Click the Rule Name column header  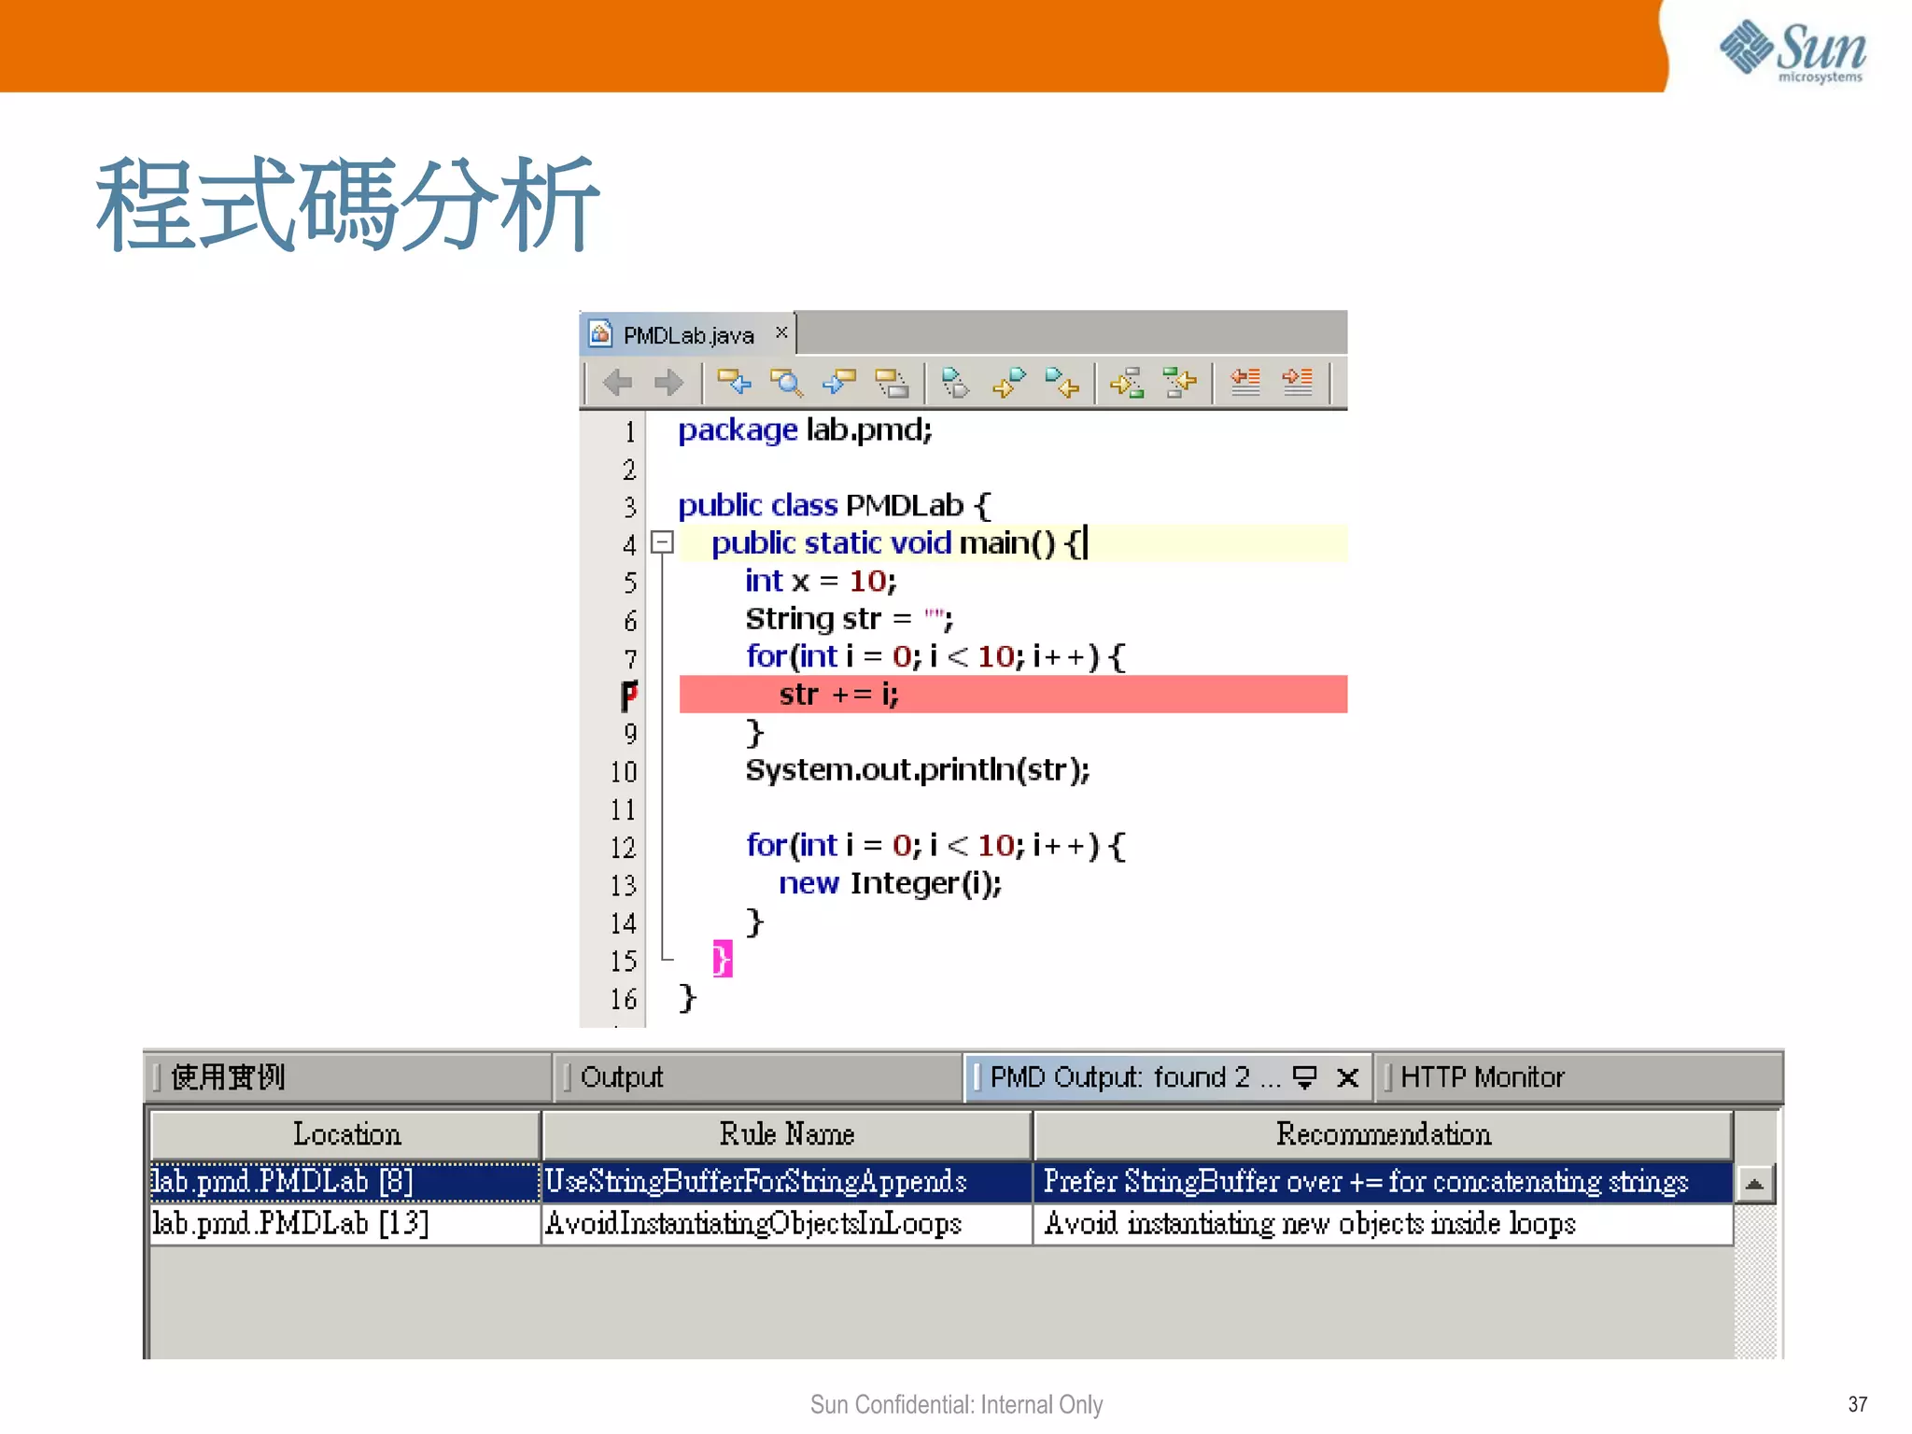click(787, 1134)
